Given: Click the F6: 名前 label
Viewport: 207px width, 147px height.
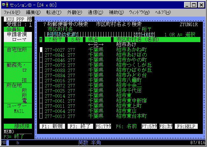Looking at the screenshot, I should point(126,126).
